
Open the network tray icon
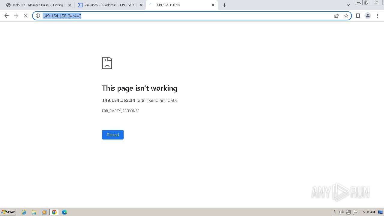pos(348,212)
